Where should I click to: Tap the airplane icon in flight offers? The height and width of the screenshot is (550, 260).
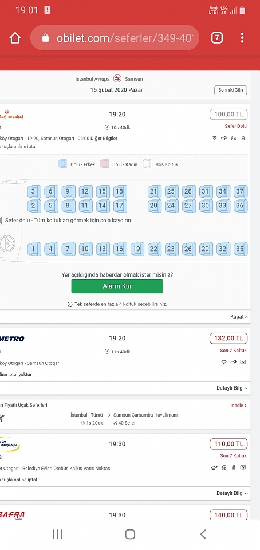pos(1,418)
